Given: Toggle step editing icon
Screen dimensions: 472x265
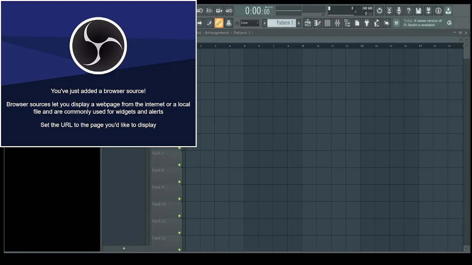Looking at the screenshot, I should click(x=209, y=23).
